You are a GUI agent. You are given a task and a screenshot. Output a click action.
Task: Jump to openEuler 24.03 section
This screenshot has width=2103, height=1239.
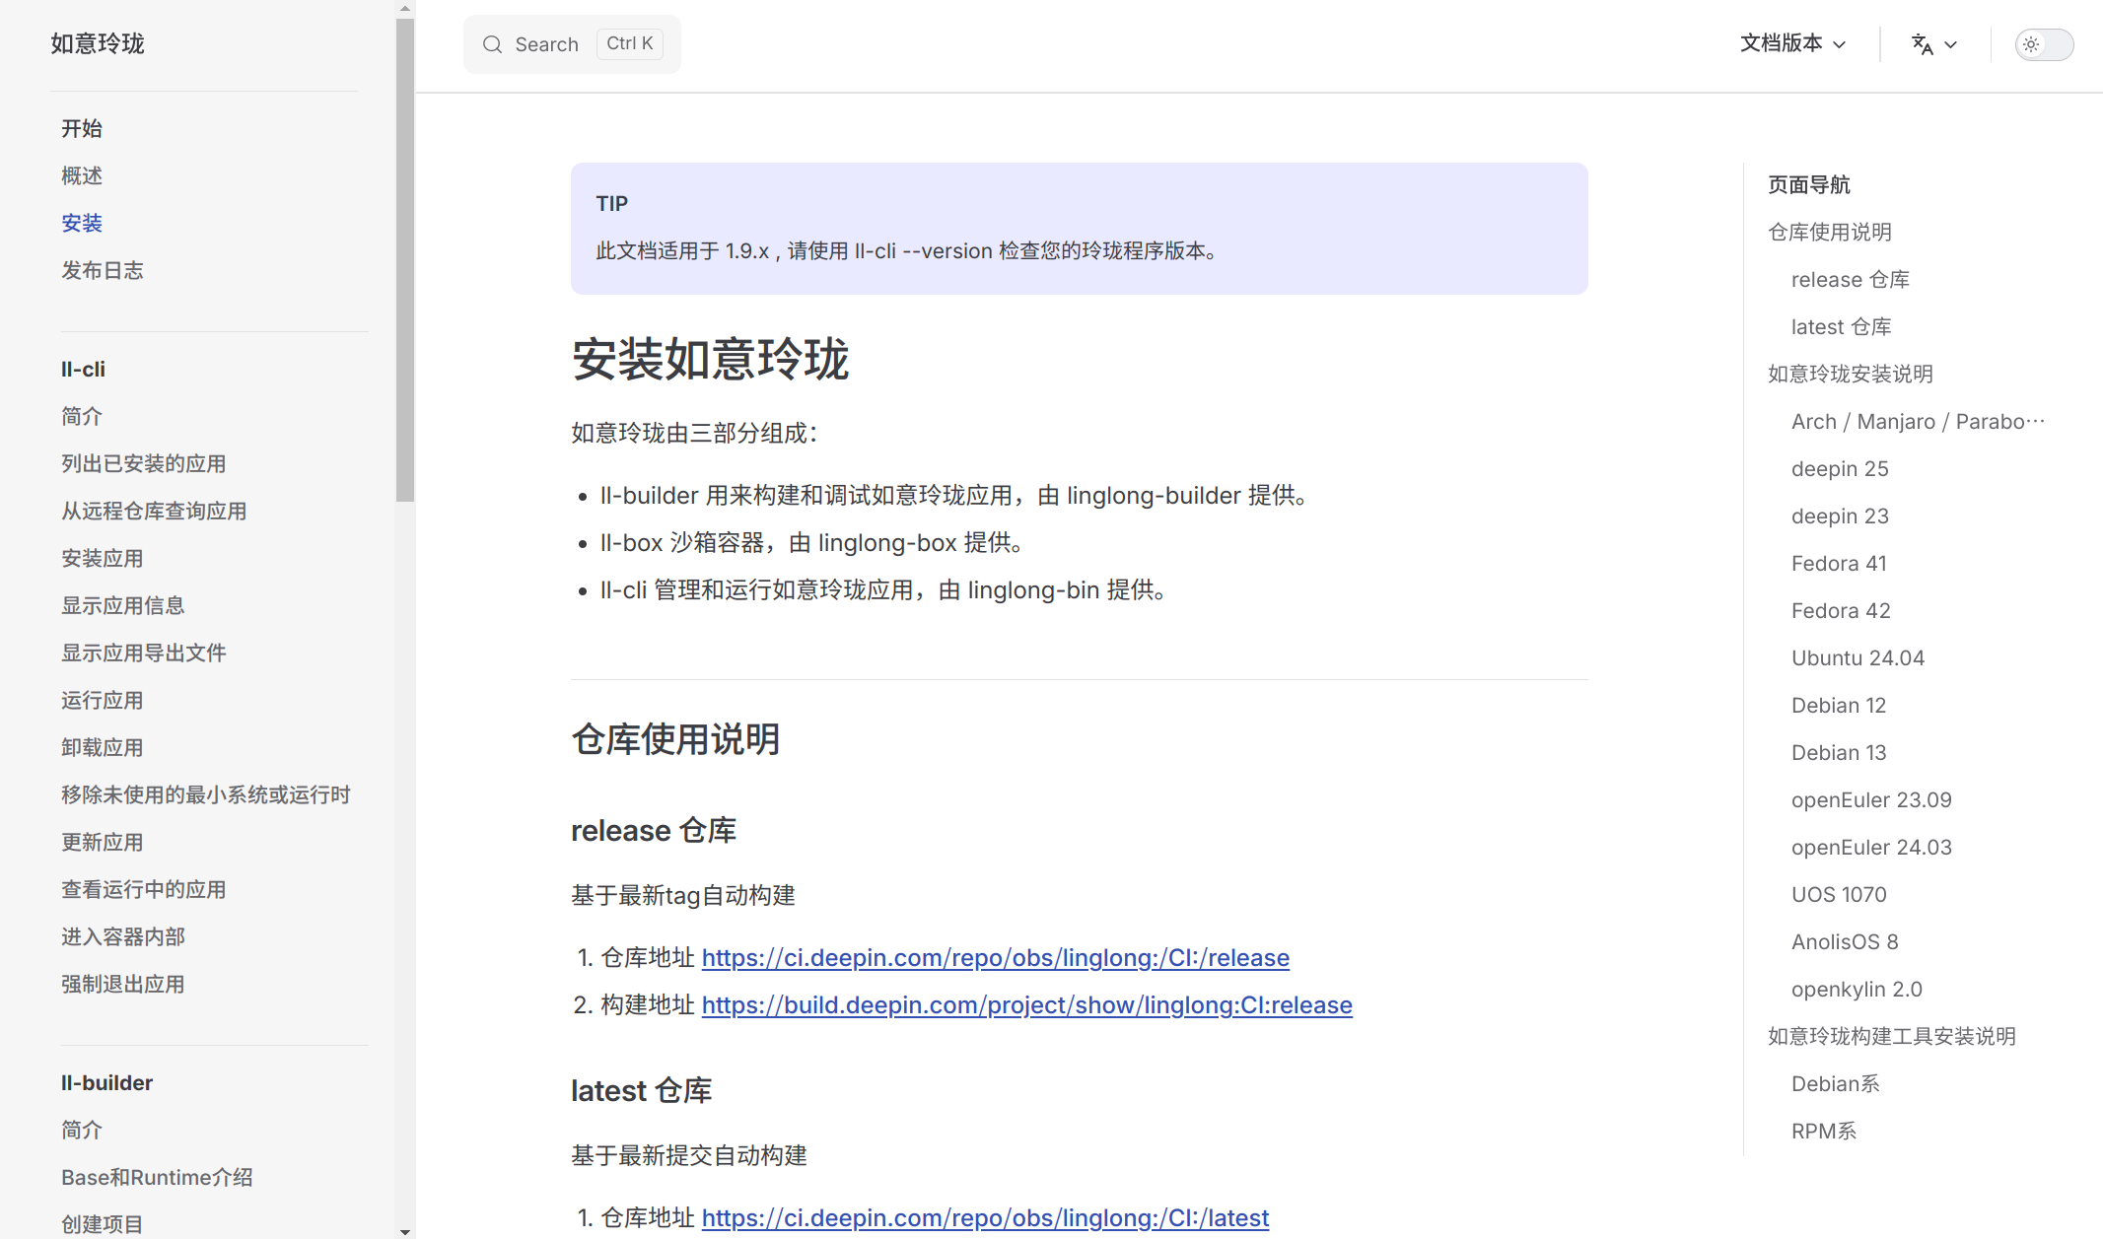[x=1871, y=847]
